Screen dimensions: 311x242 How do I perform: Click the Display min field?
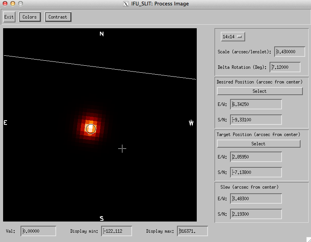click(x=117, y=231)
